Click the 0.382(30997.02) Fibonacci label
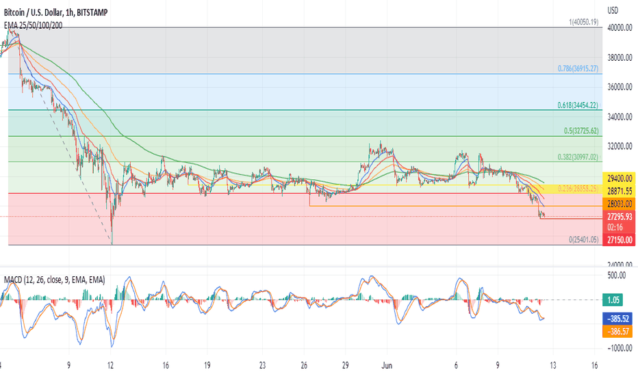The width and height of the screenshot is (638, 376). click(x=578, y=157)
